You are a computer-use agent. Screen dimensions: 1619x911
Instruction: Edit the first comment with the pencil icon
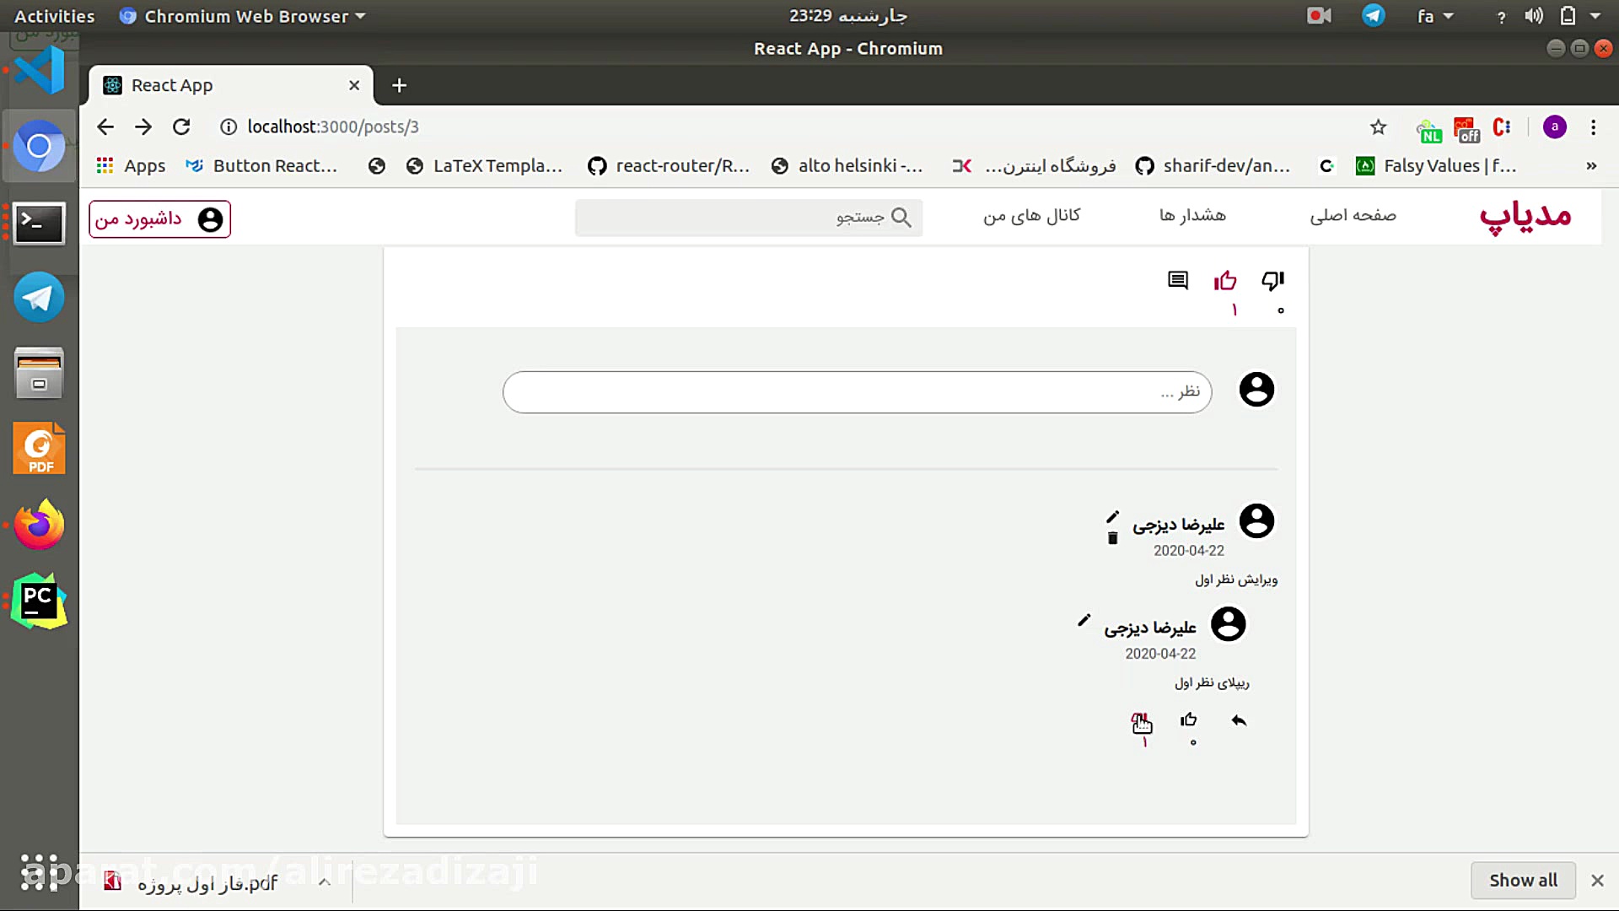[1113, 516]
